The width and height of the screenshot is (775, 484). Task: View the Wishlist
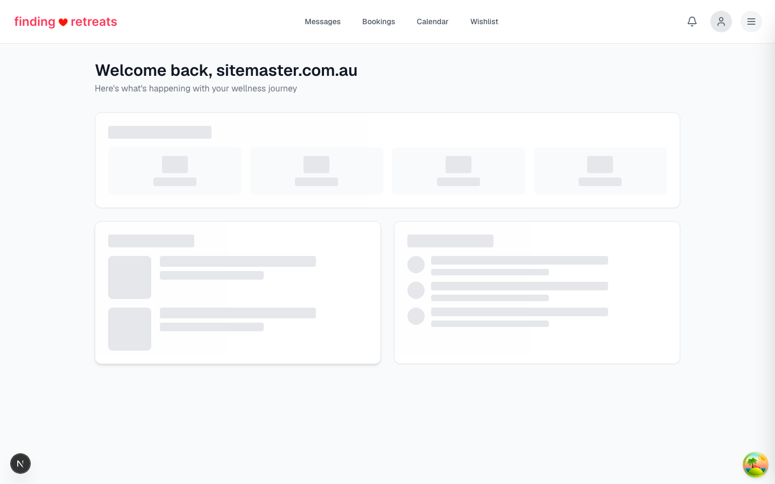pos(484,22)
